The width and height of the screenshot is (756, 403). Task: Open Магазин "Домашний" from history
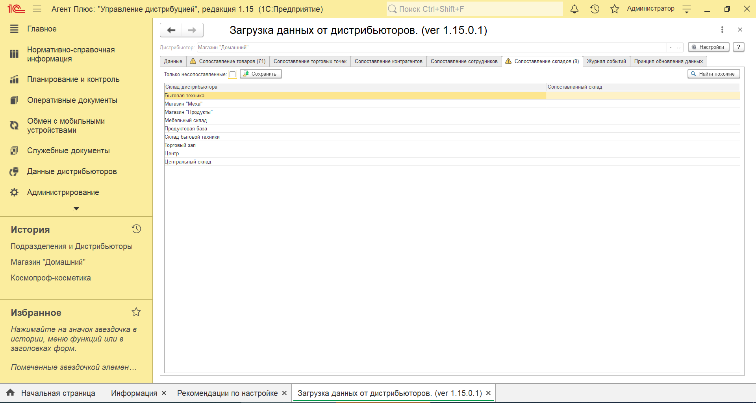(48, 262)
